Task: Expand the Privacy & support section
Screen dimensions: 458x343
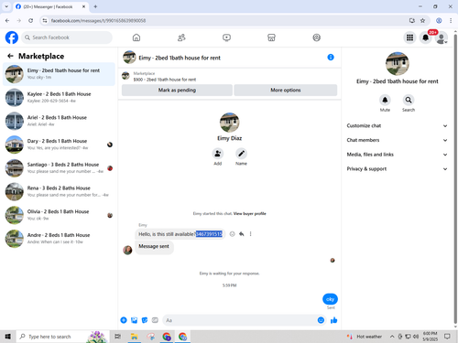Action: pyautogui.click(x=397, y=168)
